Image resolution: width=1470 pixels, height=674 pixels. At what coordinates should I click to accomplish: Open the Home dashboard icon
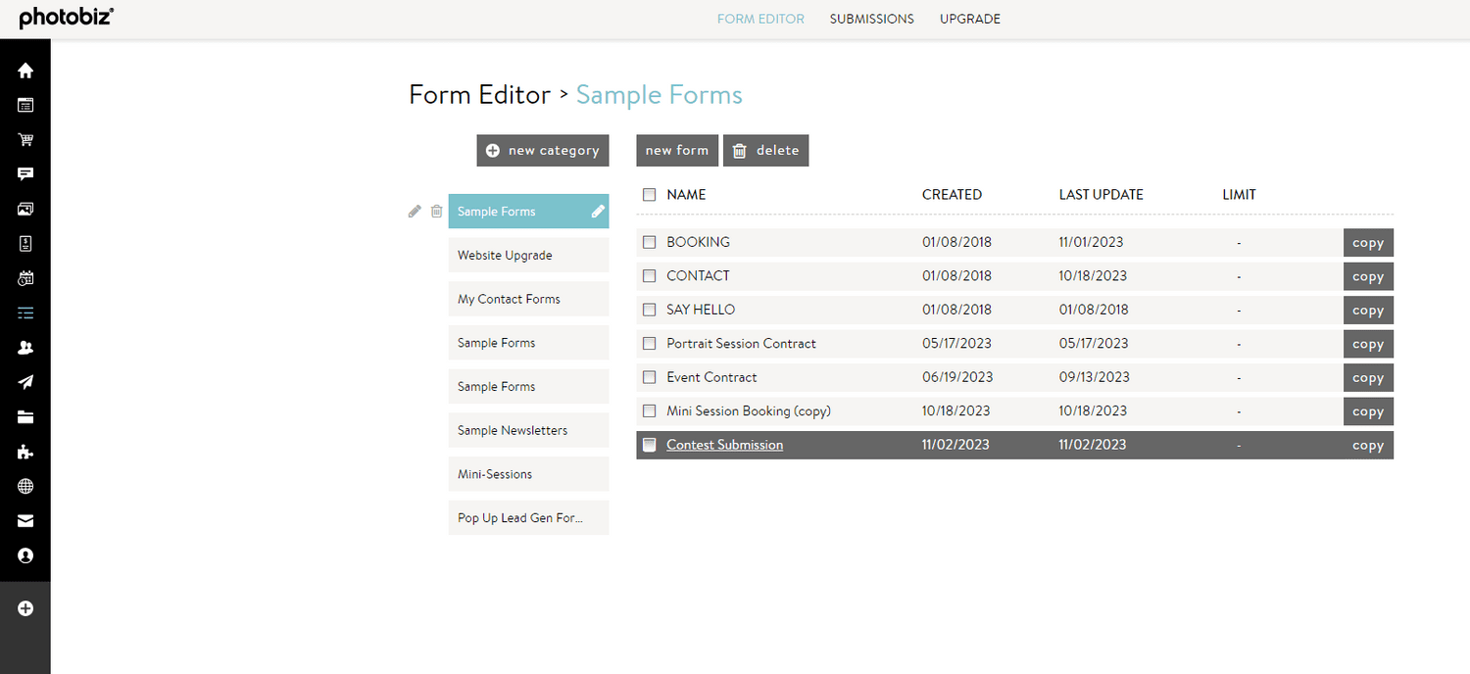pyautogui.click(x=25, y=70)
